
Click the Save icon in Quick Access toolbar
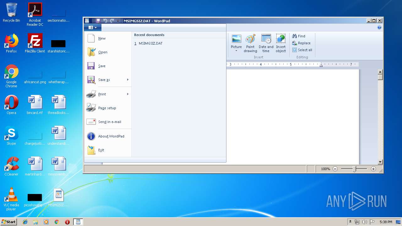point(98,21)
